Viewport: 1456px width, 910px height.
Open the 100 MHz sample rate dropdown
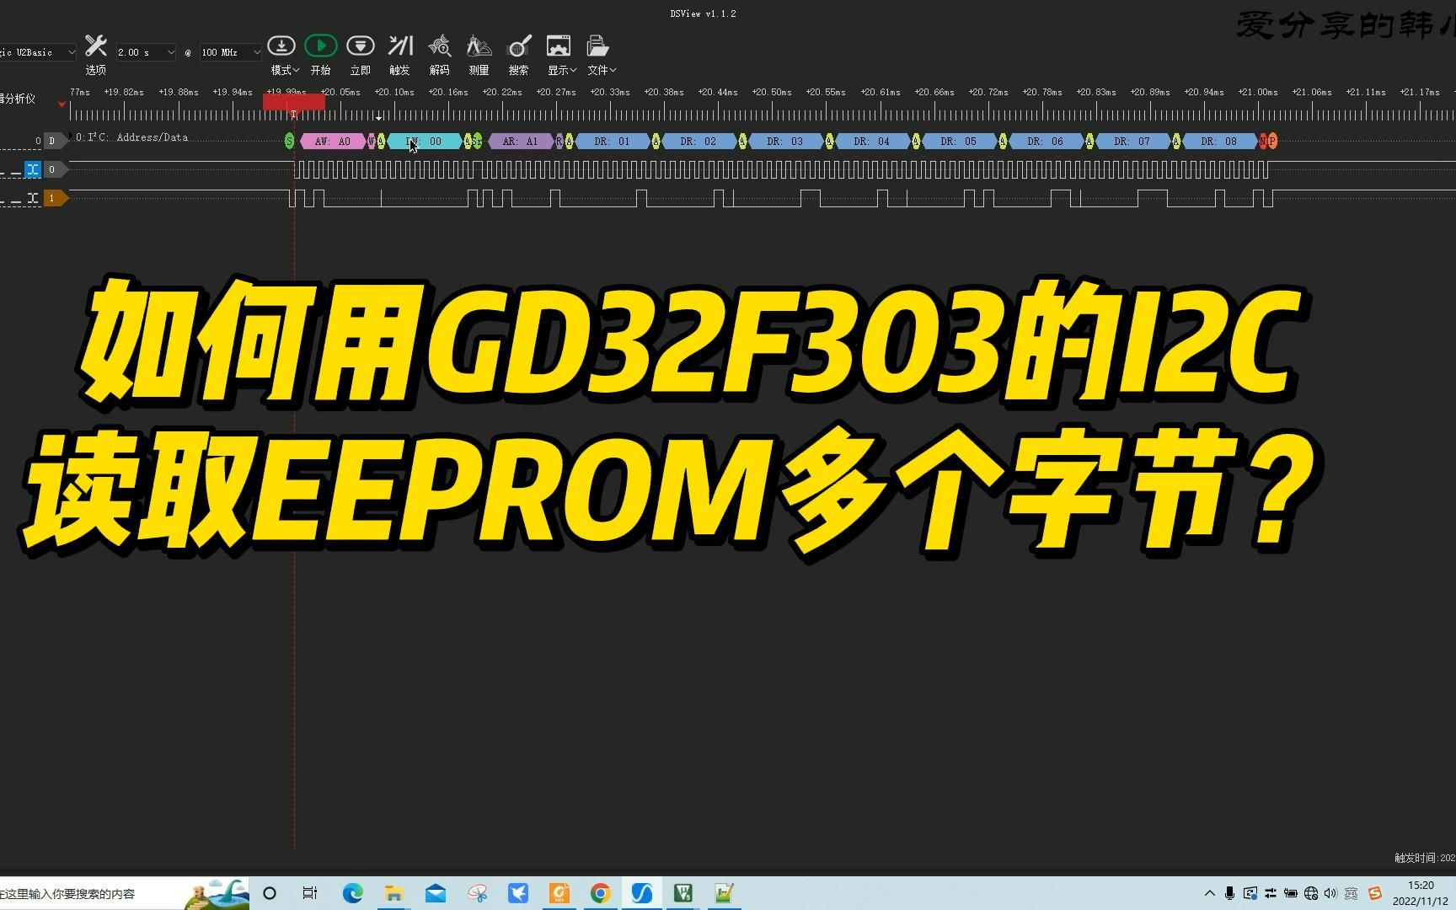[x=228, y=51]
